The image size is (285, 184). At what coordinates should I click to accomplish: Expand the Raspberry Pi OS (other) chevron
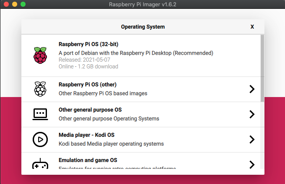tap(252, 89)
